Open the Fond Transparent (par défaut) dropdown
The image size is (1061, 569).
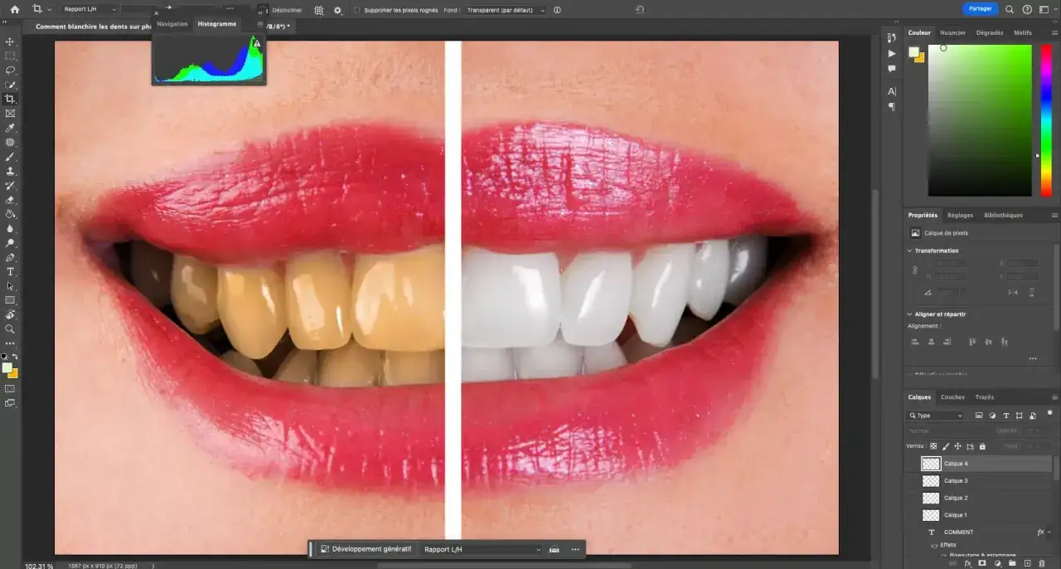(x=506, y=10)
